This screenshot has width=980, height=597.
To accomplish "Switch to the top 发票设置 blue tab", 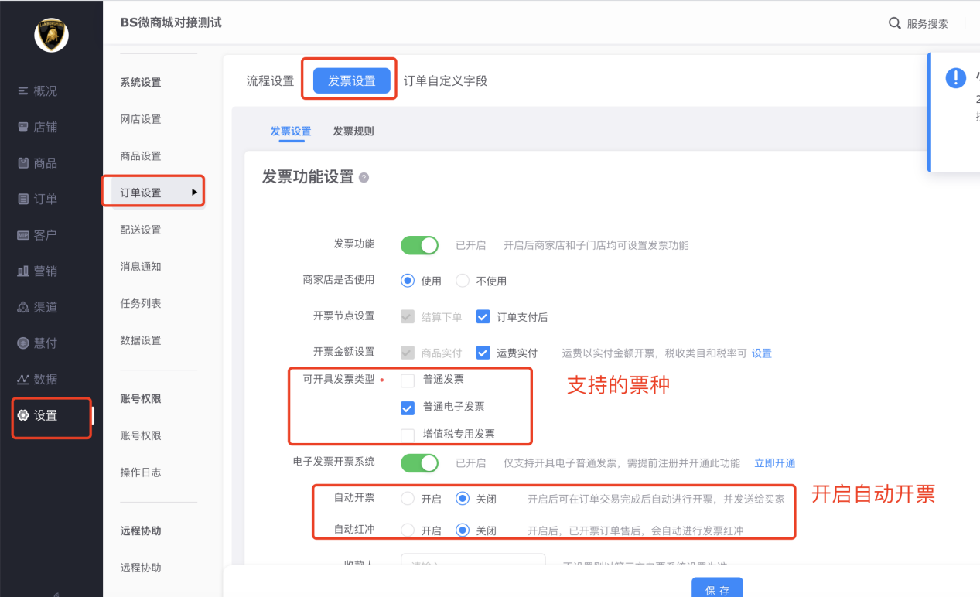I will [x=352, y=80].
